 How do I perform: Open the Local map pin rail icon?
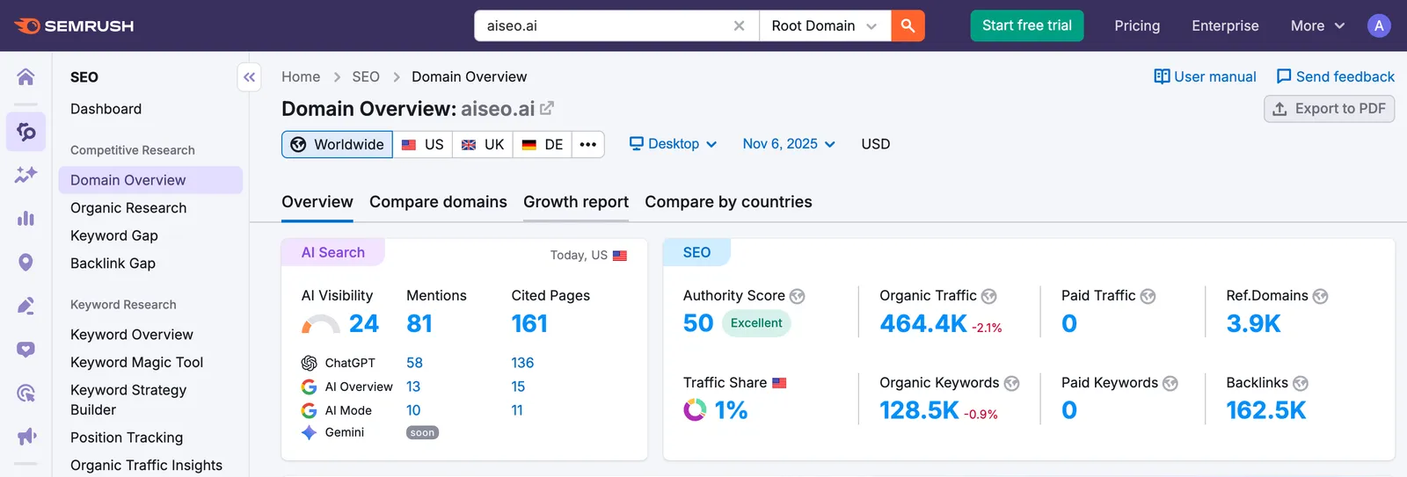pos(26,262)
